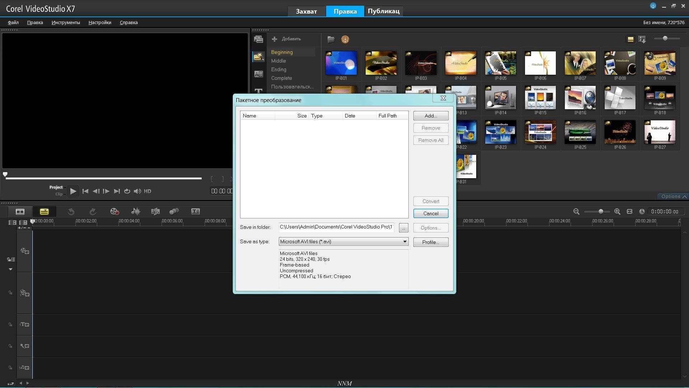Image resolution: width=689 pixels, height=388 pixels.
Task: Toggle Repeat playback
Action: coord(127,191)
